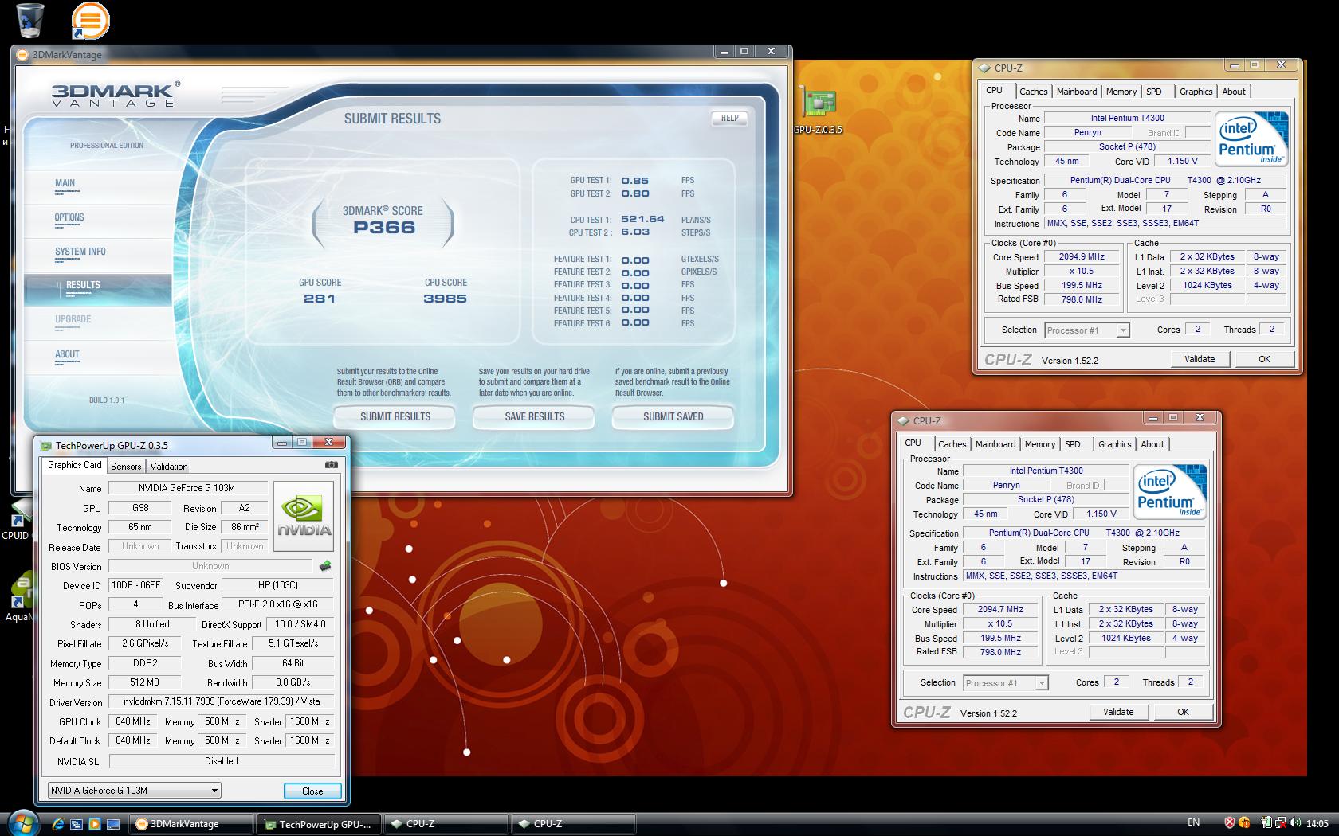The height and width of the screenshot is (836, 1339).
Task: Click the SAVE RESULTS button
Action: 534,416
